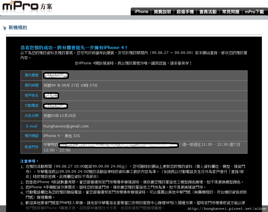Click the mPro 方案 logo
The width and height of the screenshot is (268, 212).
tap(27, 6)
